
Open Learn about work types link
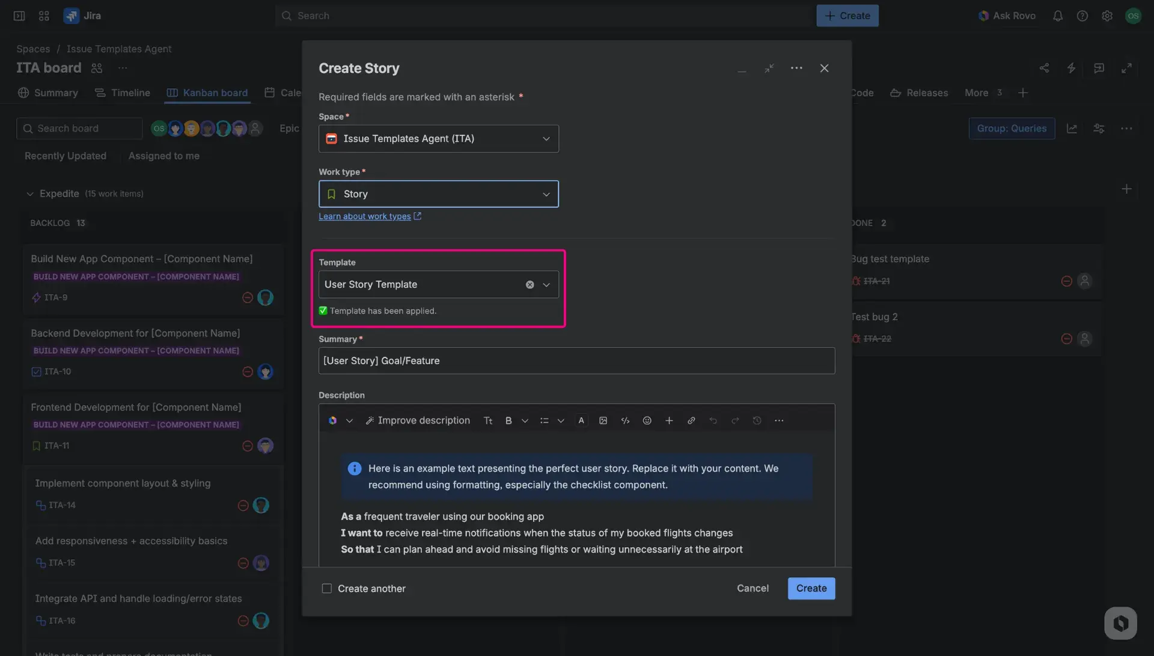pos(365,216)
